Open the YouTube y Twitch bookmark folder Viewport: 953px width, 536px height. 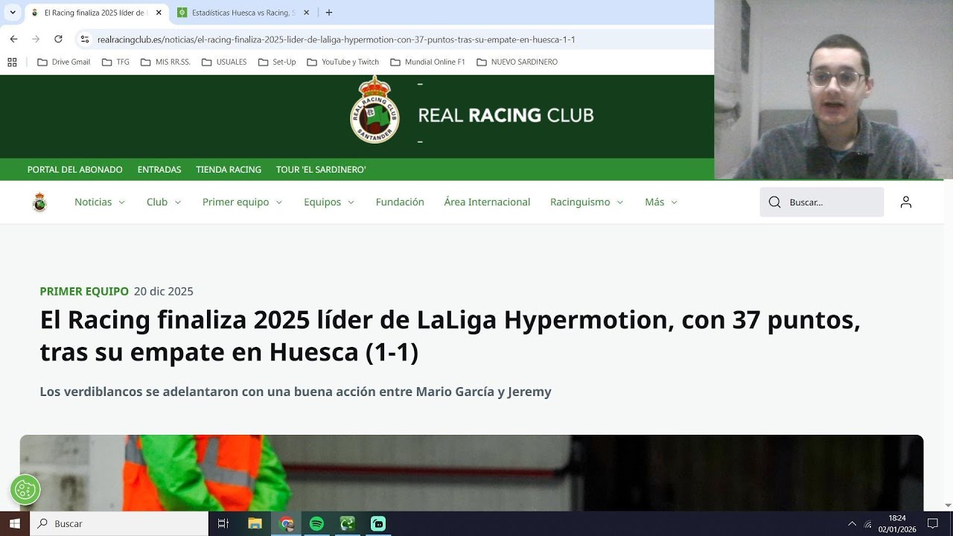coord(343,62)
